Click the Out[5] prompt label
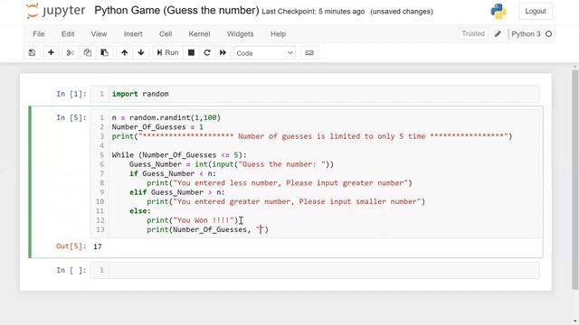The height and width of the screenshot is (325, 579). pos(71,246)
